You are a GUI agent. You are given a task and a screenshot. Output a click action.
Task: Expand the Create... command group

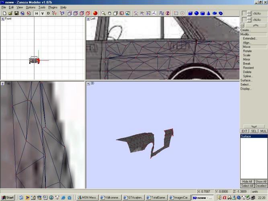(x=245, y=30)
